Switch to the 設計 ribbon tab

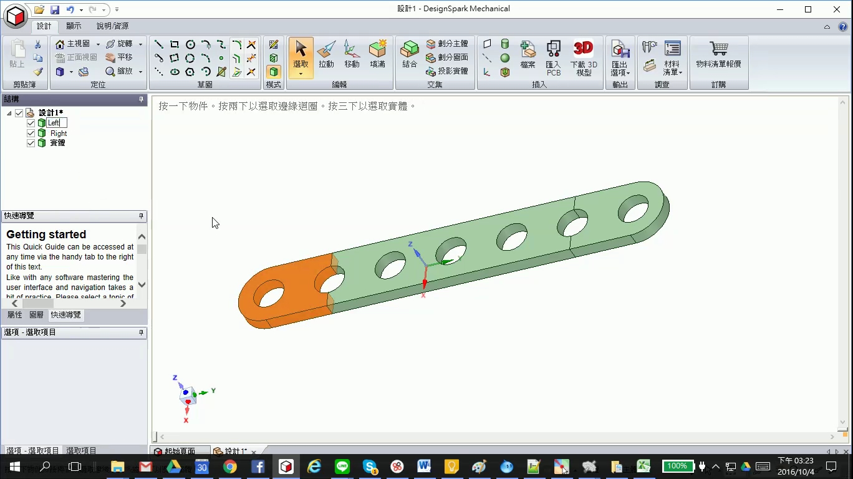pyautogui.click(x=44, y=26)
